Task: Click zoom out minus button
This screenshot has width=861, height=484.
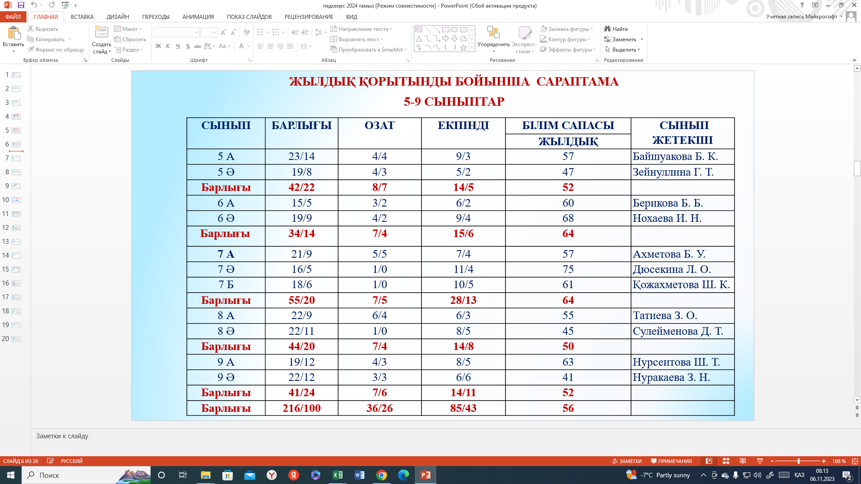Action: (x=772, y=461)
